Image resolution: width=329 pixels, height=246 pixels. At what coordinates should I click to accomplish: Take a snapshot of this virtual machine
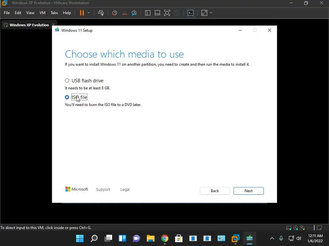115,13
